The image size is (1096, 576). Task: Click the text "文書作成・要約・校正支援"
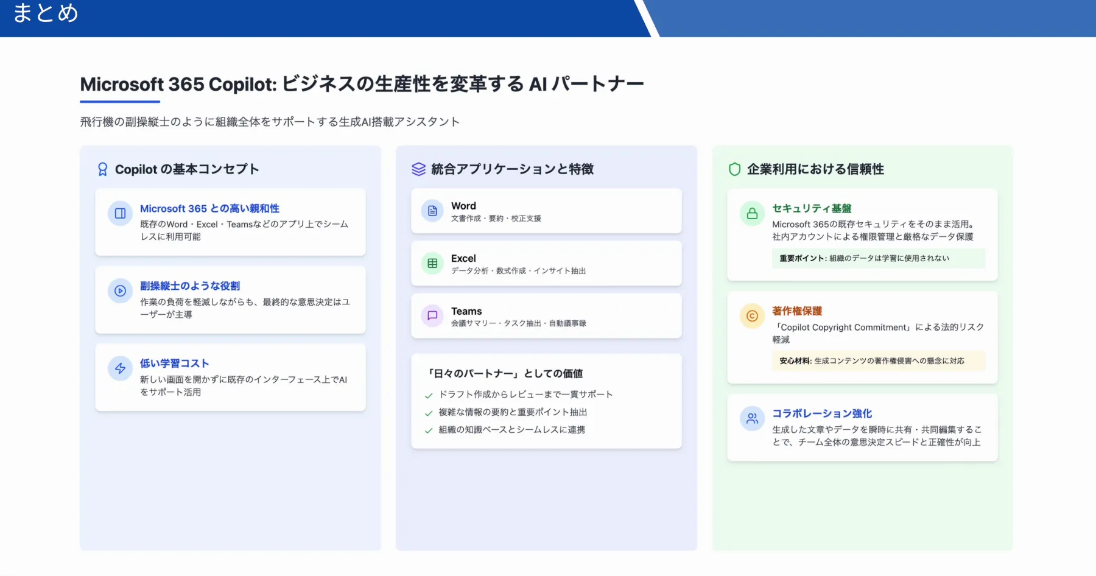(496, 218)
